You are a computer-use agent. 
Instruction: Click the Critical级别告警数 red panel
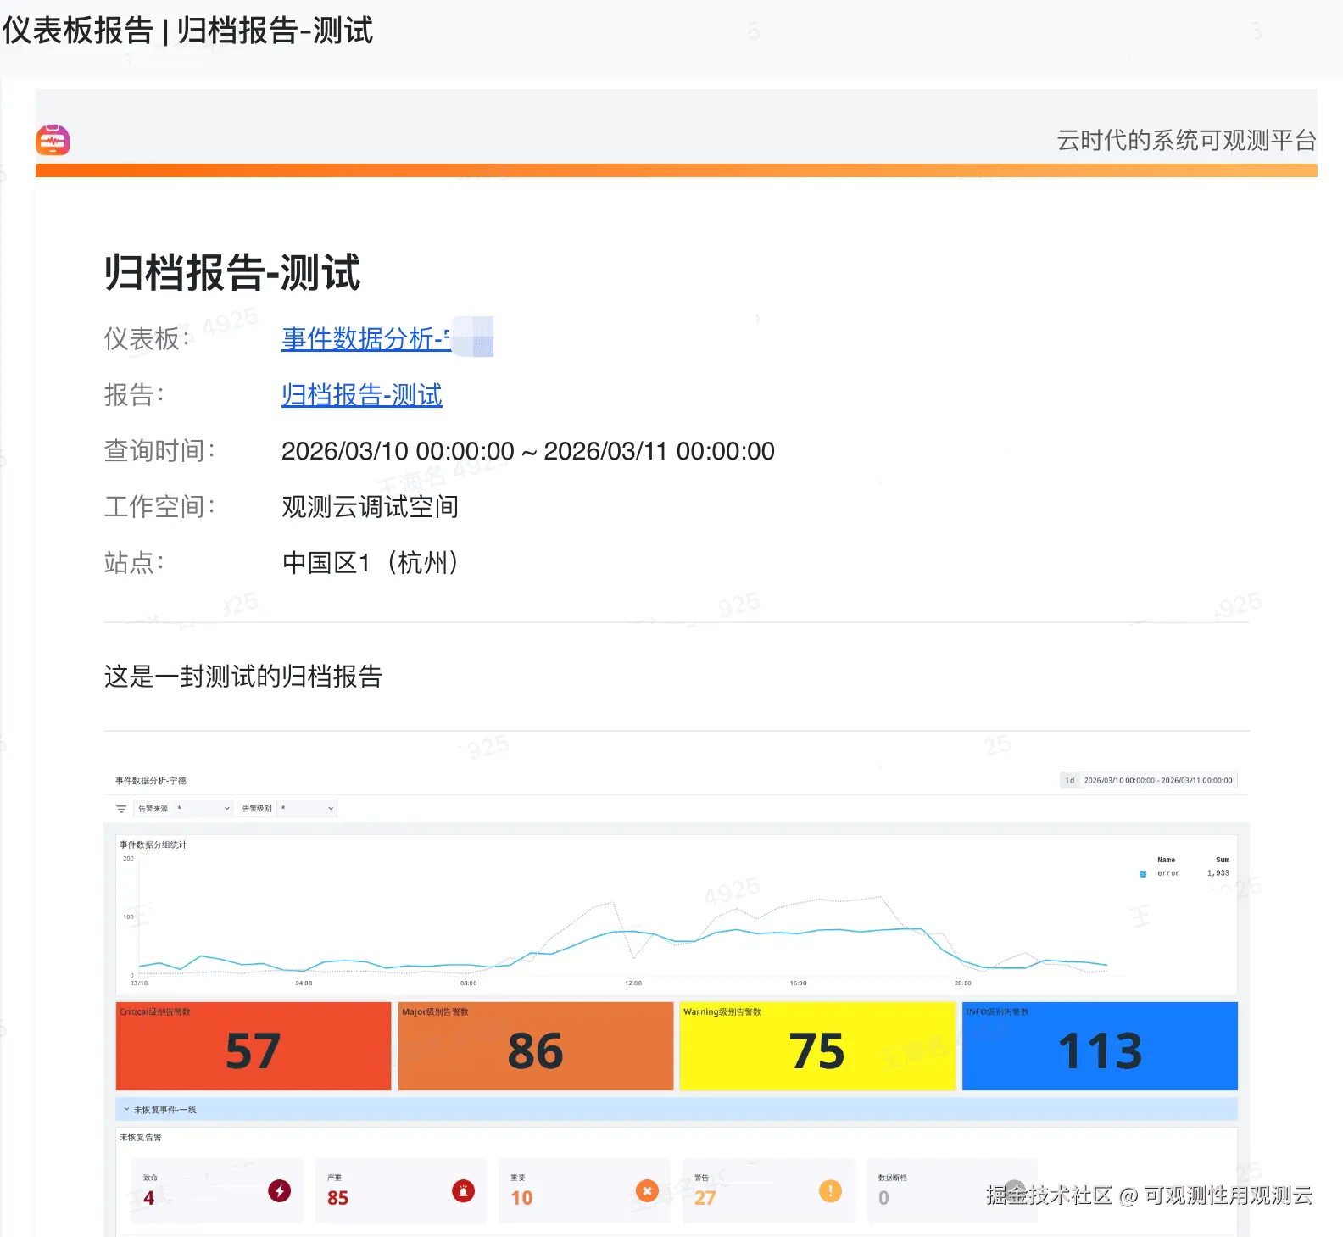coord(253,1046)
